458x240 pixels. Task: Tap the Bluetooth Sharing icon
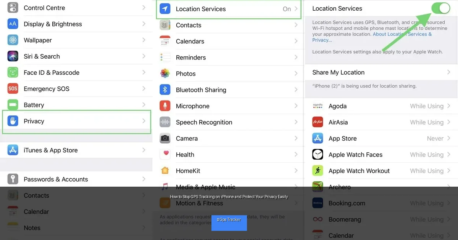pyautogui.click(x=165, y=90)
